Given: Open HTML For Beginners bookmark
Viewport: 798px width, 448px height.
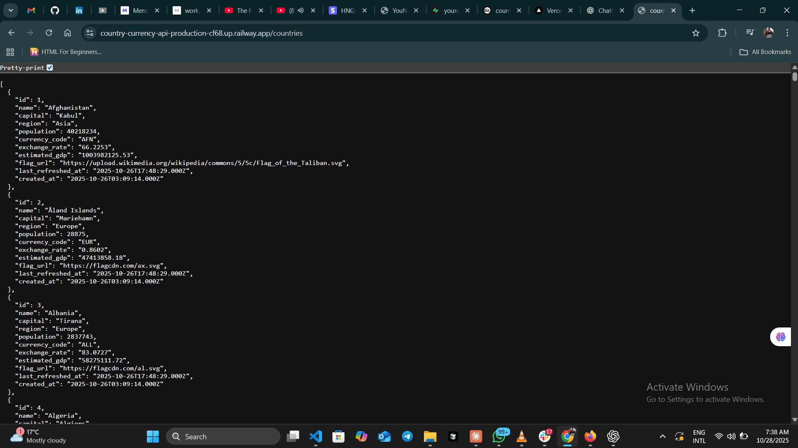Looking at the screenshot, I should point(66,52).
